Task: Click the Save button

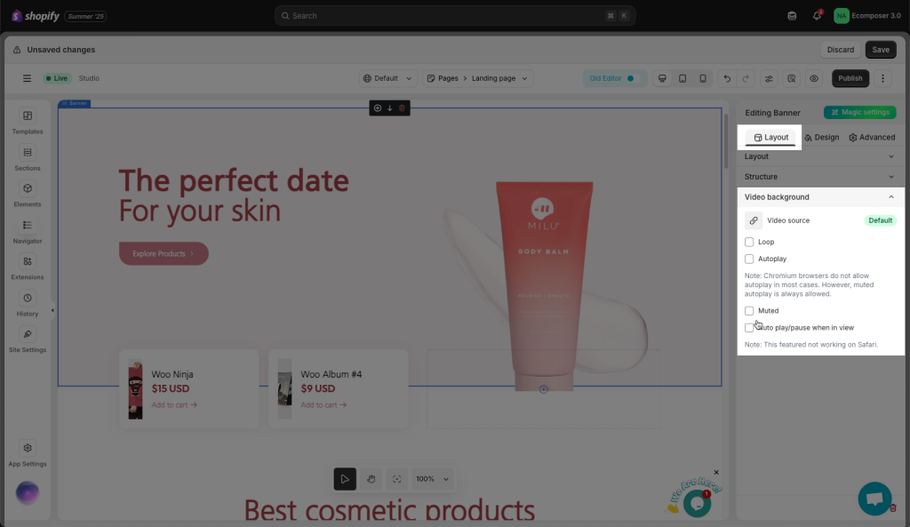Action: pyautogui.click(x=881, y=50)
